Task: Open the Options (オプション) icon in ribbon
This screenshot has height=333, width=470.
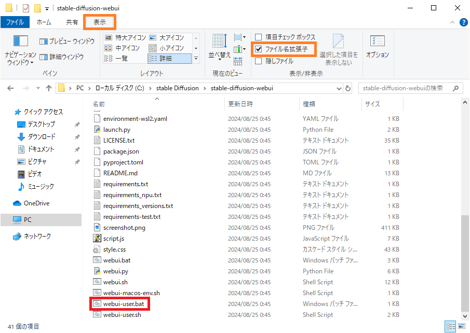Action: tap(377, 41)
